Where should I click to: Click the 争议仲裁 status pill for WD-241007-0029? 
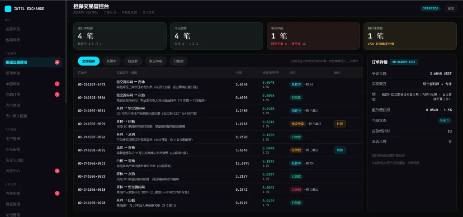[298, 124]
